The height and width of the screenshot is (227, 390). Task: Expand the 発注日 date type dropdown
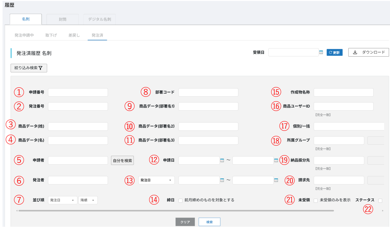tap(156, 180)
